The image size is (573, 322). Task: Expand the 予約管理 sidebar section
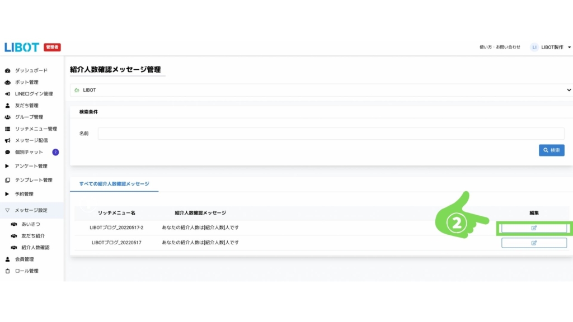[x=24, y=194]
